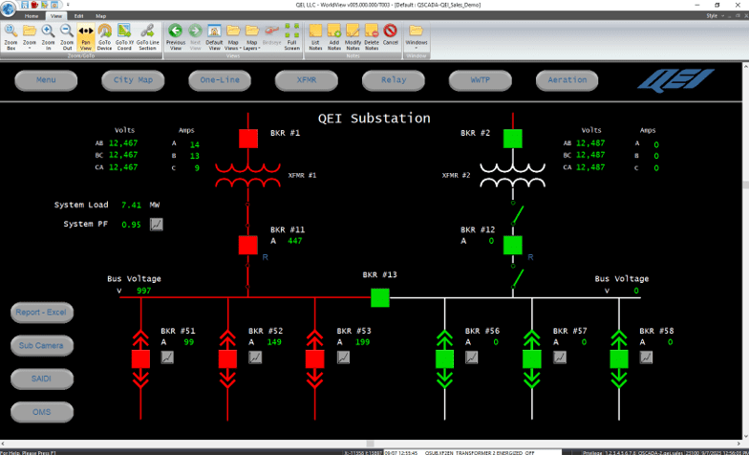
Task: Open GoTo Line Section
Action: pos(147,36)
